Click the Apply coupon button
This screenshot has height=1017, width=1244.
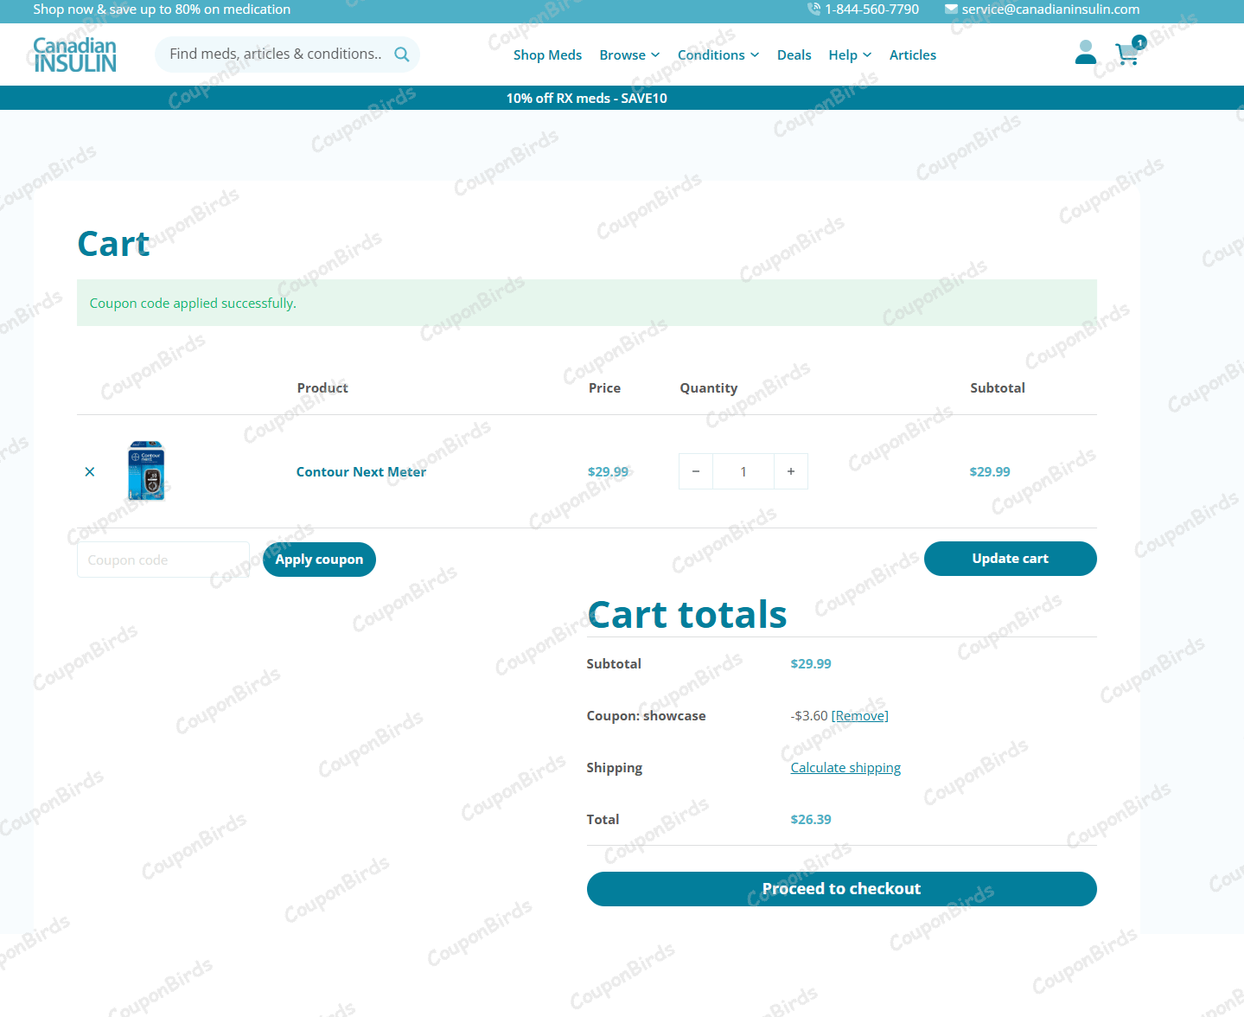(319, 560)
